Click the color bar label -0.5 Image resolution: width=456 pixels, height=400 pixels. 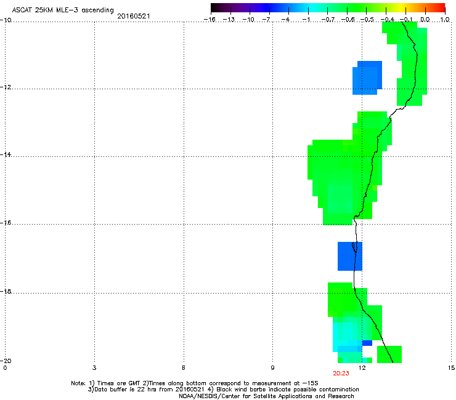(367, 20)
